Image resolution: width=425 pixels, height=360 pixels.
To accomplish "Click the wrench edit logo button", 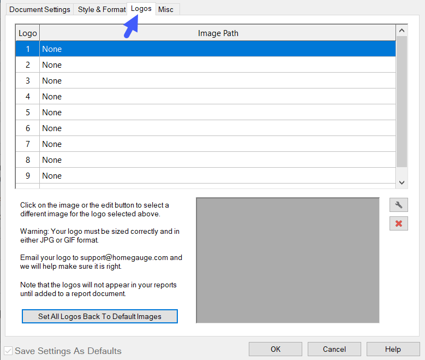I will click(398, 205).
